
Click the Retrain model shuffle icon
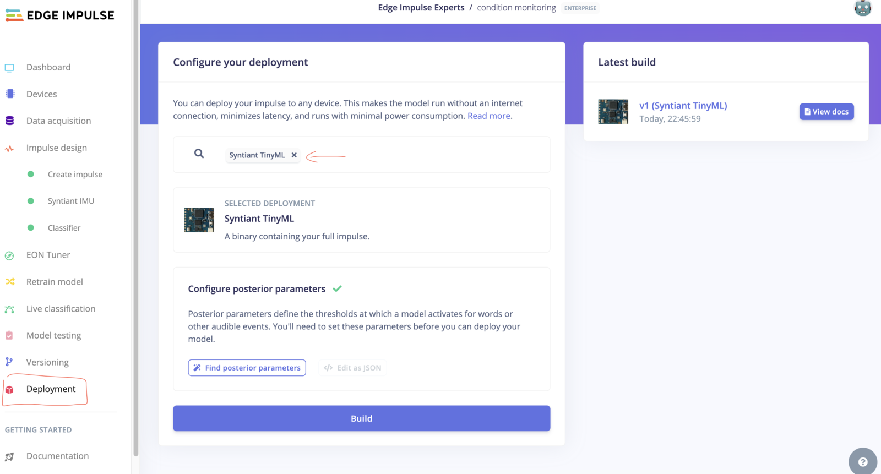pyautogui.click(x=10, y=282)
